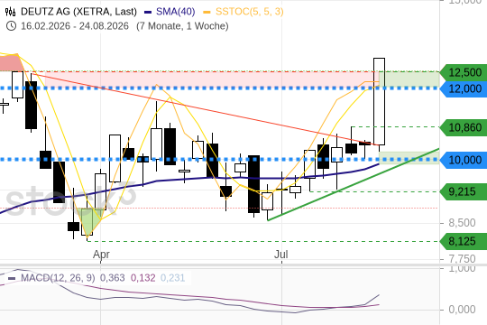Click the dark blue SMA(40) color marker
Screen dimensions: 487x325
148,13
